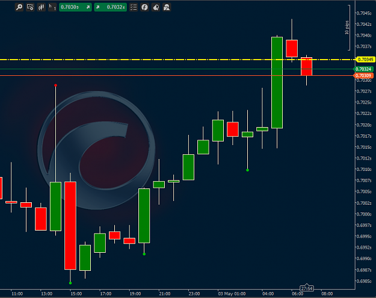Click the green dot below the 20:00 candle
Image resolution: width=376 pixels, height=298 pixels.
(x=144, y=254)
